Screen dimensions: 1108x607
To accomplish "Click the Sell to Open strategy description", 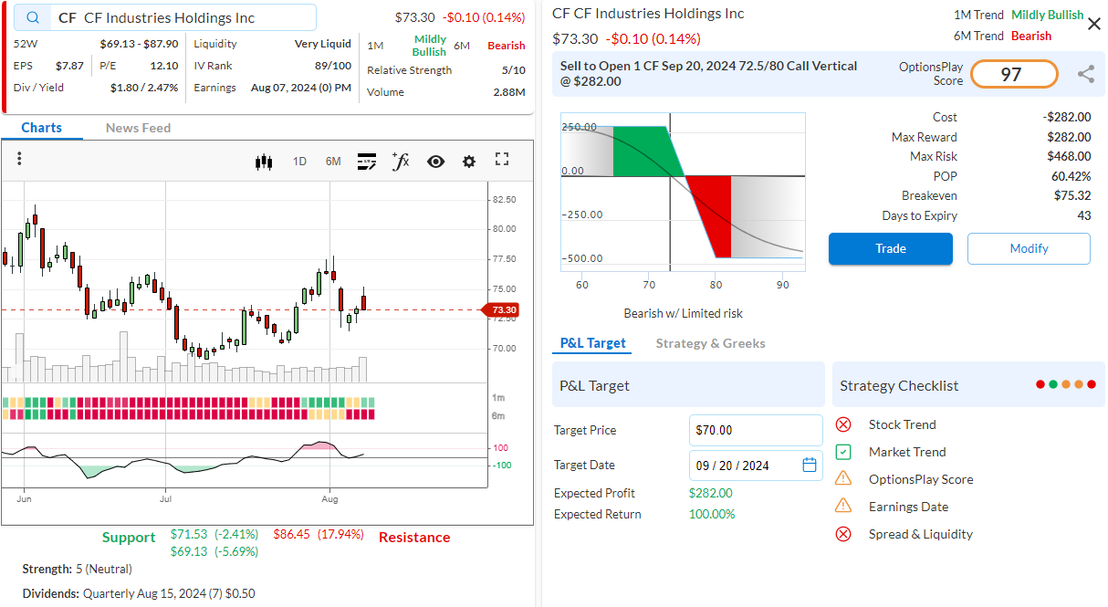I will click(x=708, y=73).
